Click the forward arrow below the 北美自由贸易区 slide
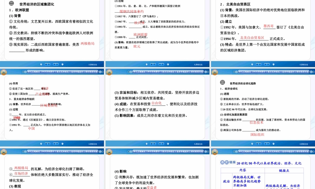Screen dimensions: 315x189 (273, 65)
